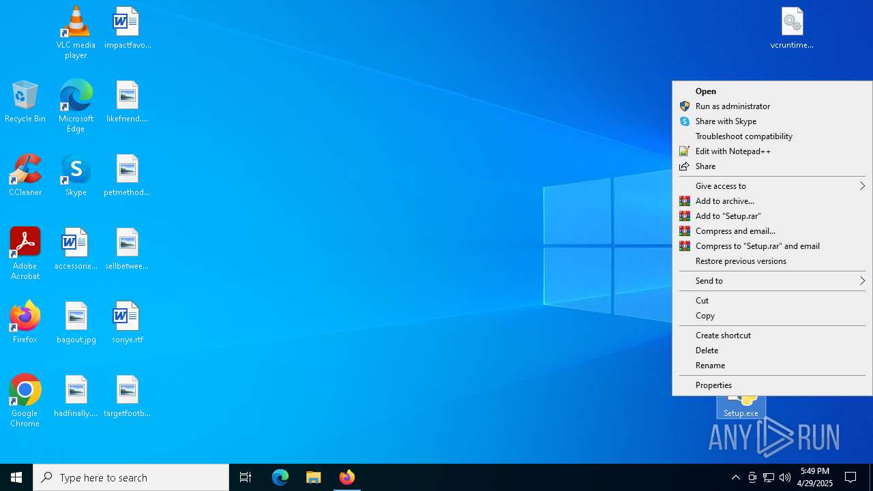
Task: Choose Create shortcut
Action: click(x=772, y=336)
